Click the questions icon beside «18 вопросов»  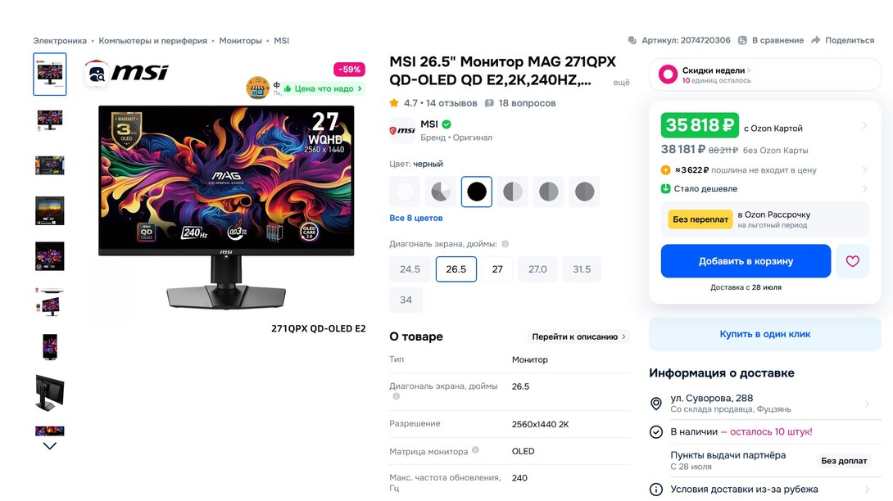tap(489, 103)
